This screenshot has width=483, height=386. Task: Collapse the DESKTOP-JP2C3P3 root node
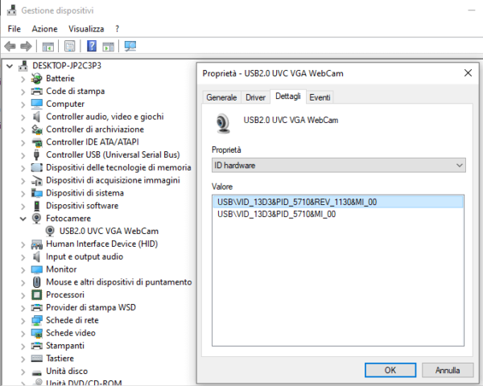coord(10,66)
